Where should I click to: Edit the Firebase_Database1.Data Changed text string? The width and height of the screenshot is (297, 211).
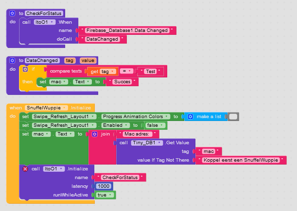click(x=127, y=30)
